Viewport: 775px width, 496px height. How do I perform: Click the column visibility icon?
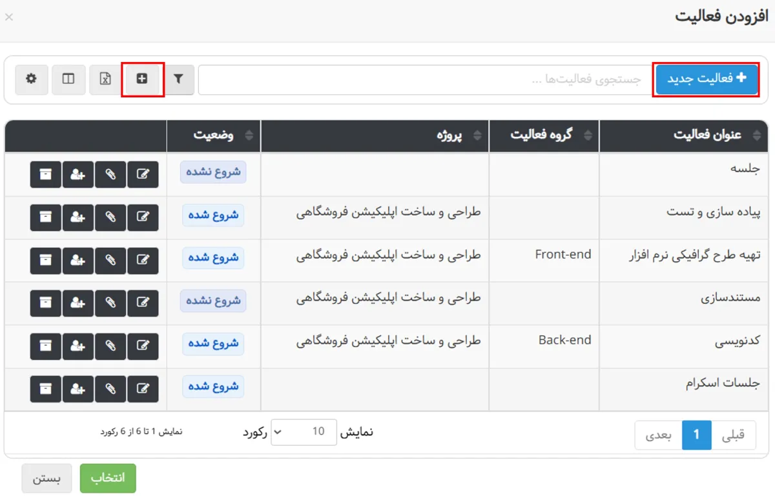[x=68, y=79]
